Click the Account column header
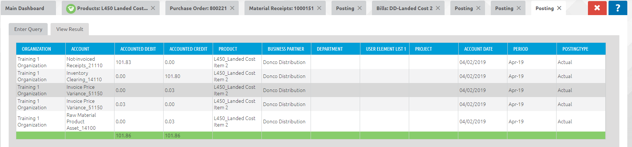The height and width of the screenshot is (147, 632). point(80,49)
